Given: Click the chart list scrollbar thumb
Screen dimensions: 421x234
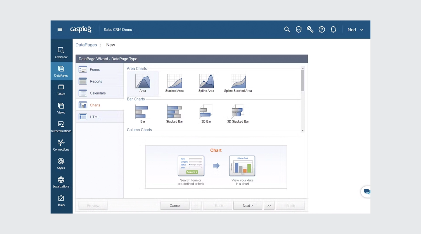Looking at the screenshot, I should click(x=303, y=80).
